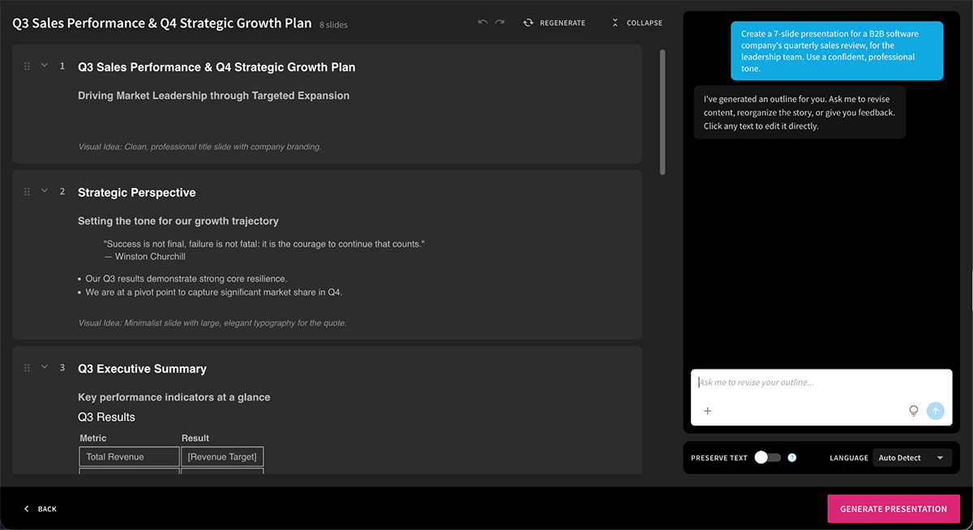This screenshot has height=530, width=973.
Task: Edit slide 1 title text
Action: 216,67
